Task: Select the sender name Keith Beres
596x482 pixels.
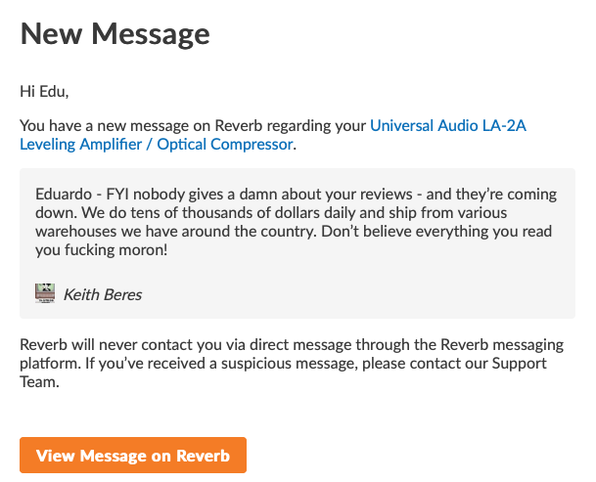Action: click(103, 294)
